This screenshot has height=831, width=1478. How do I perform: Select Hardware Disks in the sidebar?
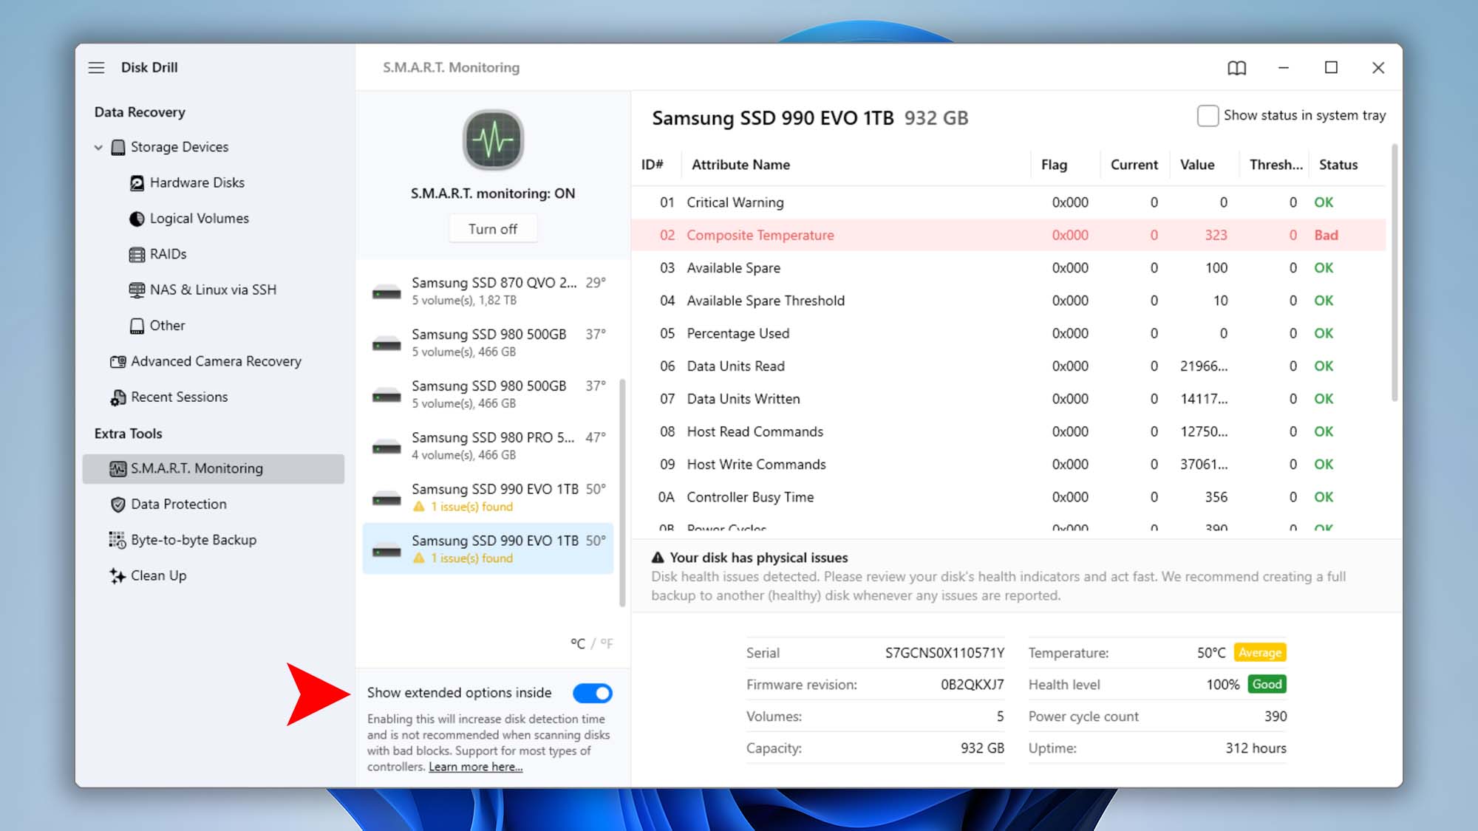195,182
